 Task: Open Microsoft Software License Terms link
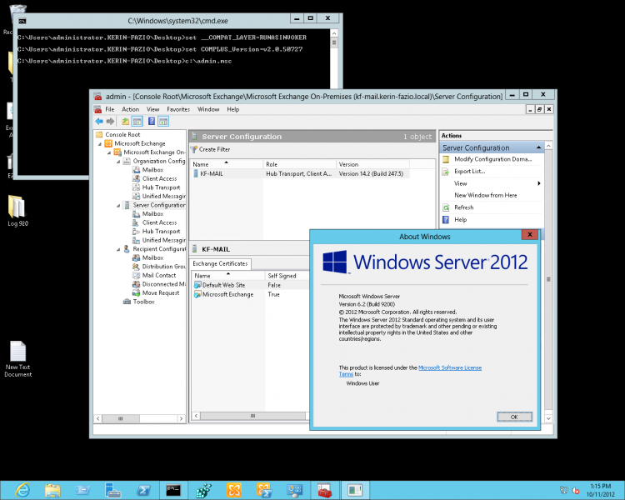[450, 368]
